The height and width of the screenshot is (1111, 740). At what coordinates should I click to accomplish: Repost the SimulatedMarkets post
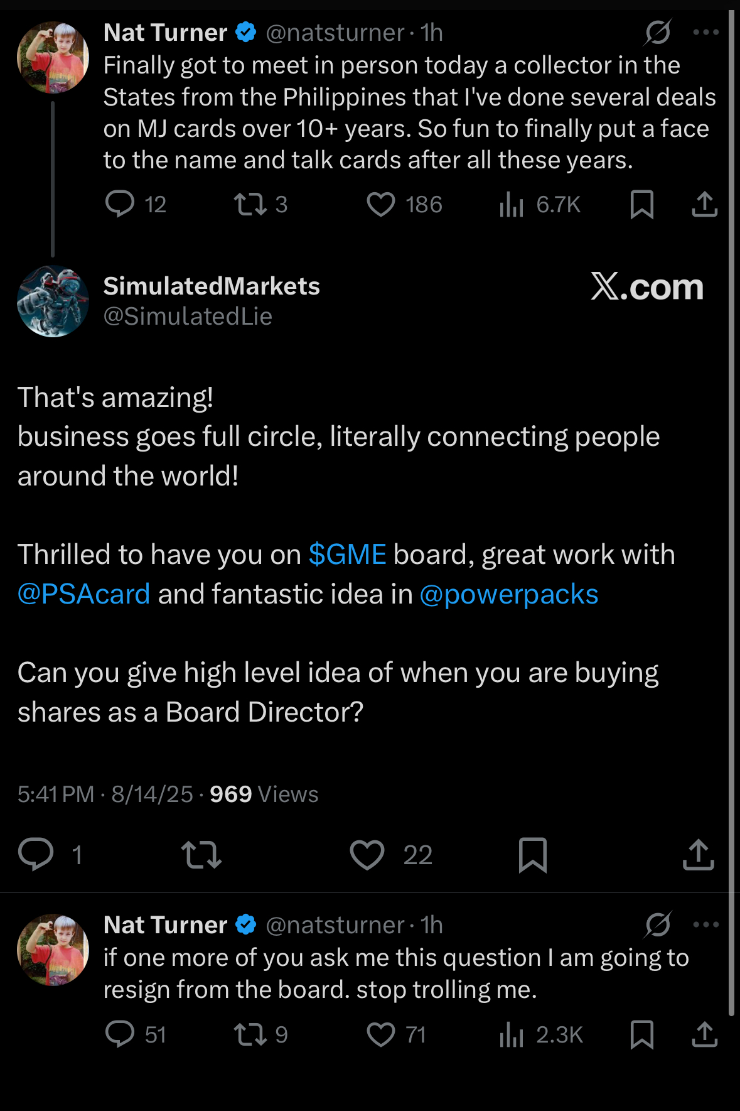coord(201,854)
